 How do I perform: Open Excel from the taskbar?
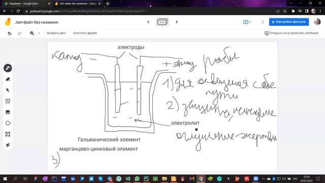(x=128, y=179)
